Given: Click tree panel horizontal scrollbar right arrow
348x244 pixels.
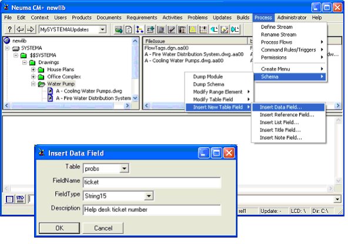Looking at the screenshot, I should tap(128, 106).
